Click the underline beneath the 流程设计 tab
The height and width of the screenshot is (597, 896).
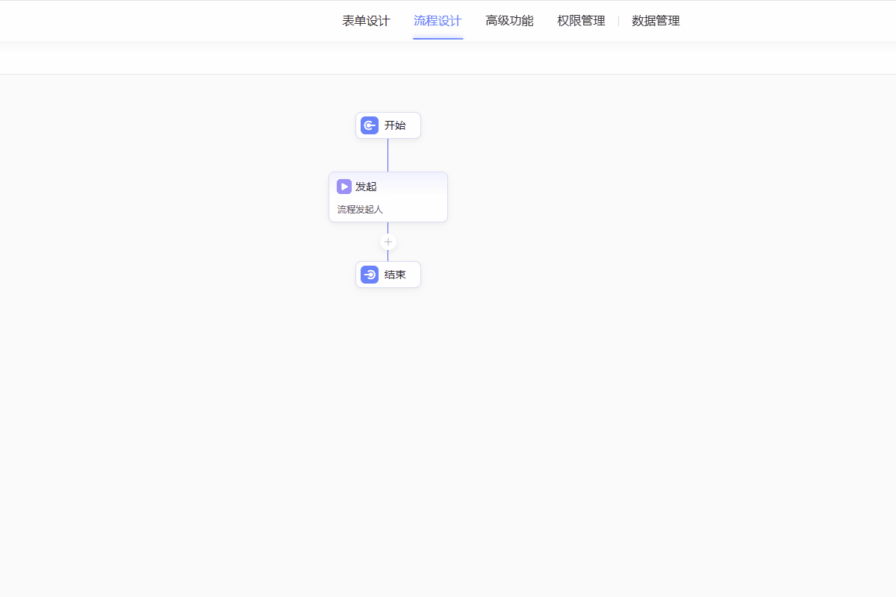point(438,38)
